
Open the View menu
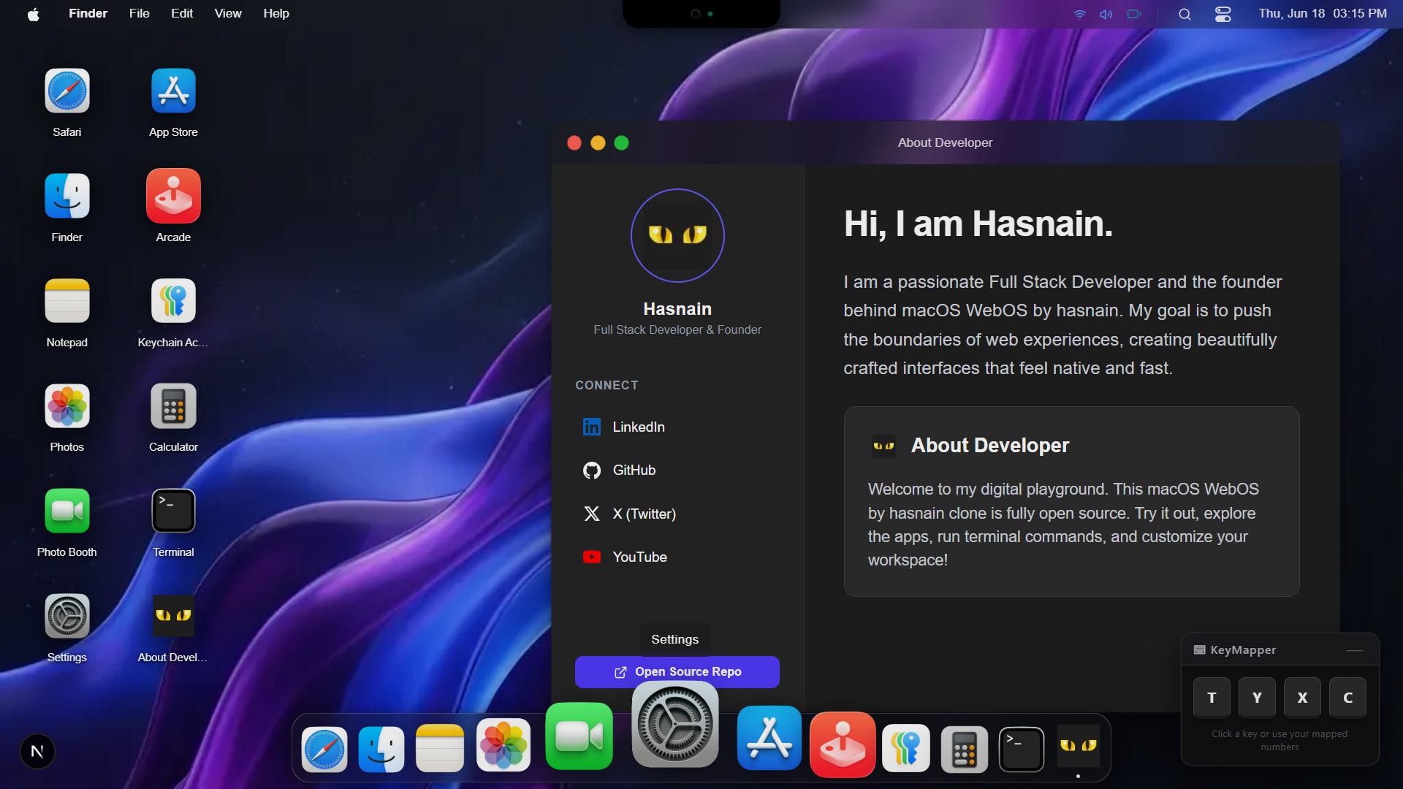click(228, 13)
